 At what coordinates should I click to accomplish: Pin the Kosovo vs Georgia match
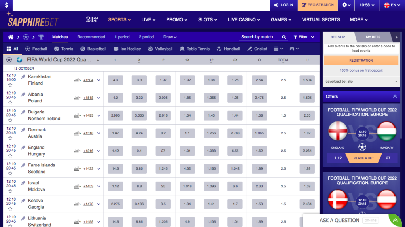click(23, 201)
